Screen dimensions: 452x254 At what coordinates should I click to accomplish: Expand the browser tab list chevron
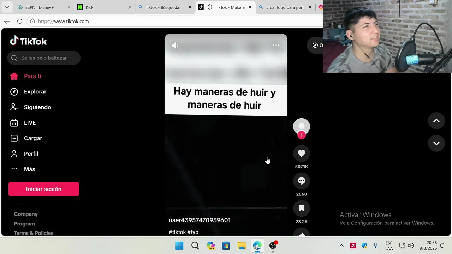click(x=7, y=7)
